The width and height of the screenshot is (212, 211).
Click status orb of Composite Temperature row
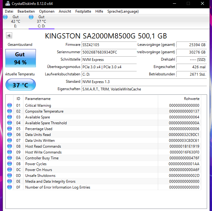(x=10, y=111)
